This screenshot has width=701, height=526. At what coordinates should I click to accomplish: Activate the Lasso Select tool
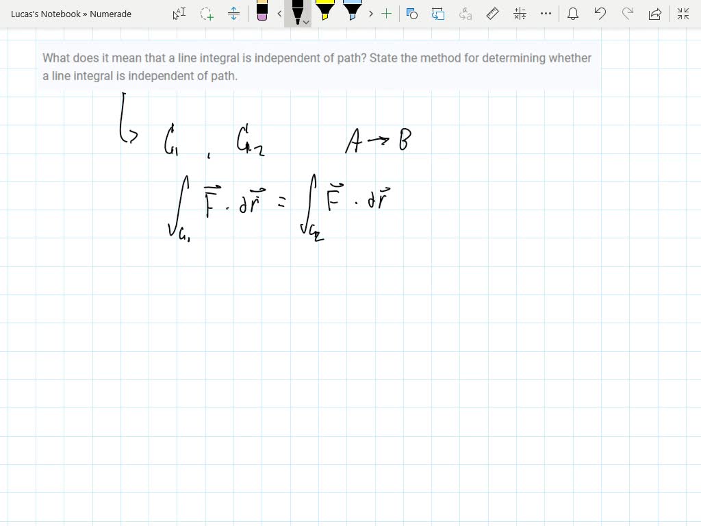tap(206, 14)
